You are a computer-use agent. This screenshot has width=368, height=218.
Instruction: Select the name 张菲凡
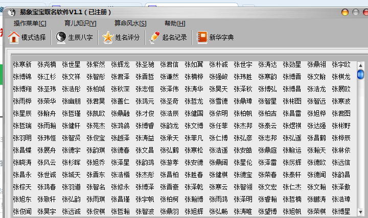[194, 138]
